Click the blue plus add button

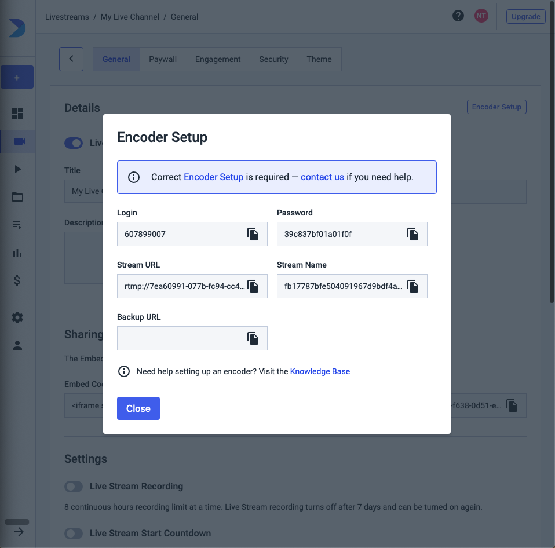point(17,77)
